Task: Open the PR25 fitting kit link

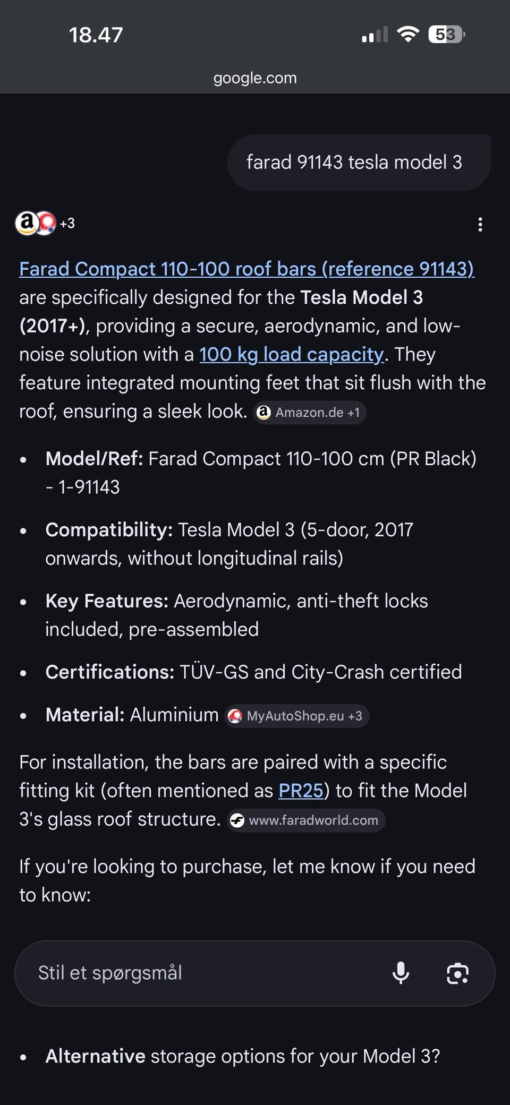Action: pyautogui.click(x=301, y=791)
